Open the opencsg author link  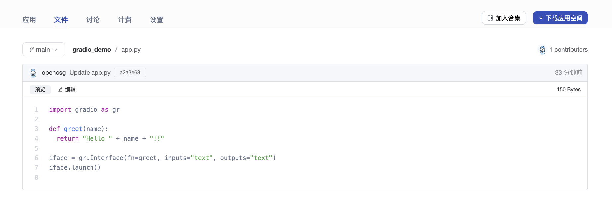pos(54,73)
